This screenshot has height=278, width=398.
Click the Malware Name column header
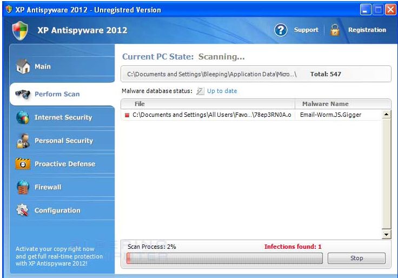pos(343,104)
